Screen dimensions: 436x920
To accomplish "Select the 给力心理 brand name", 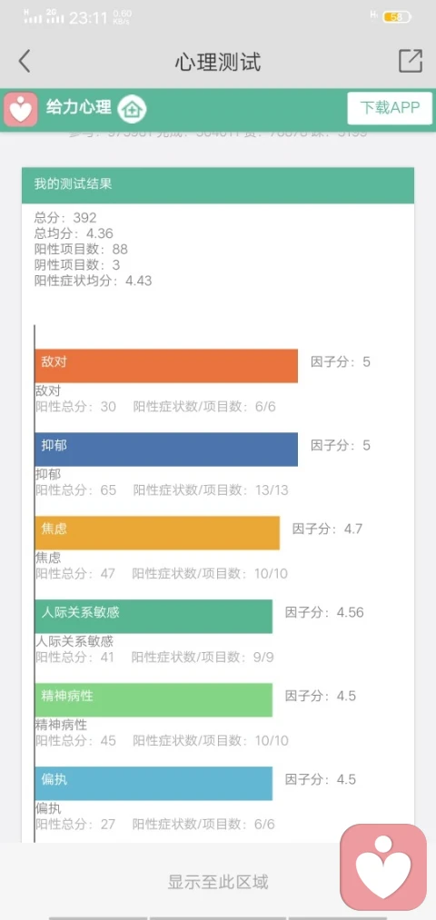I will click(x=79, y=108).
